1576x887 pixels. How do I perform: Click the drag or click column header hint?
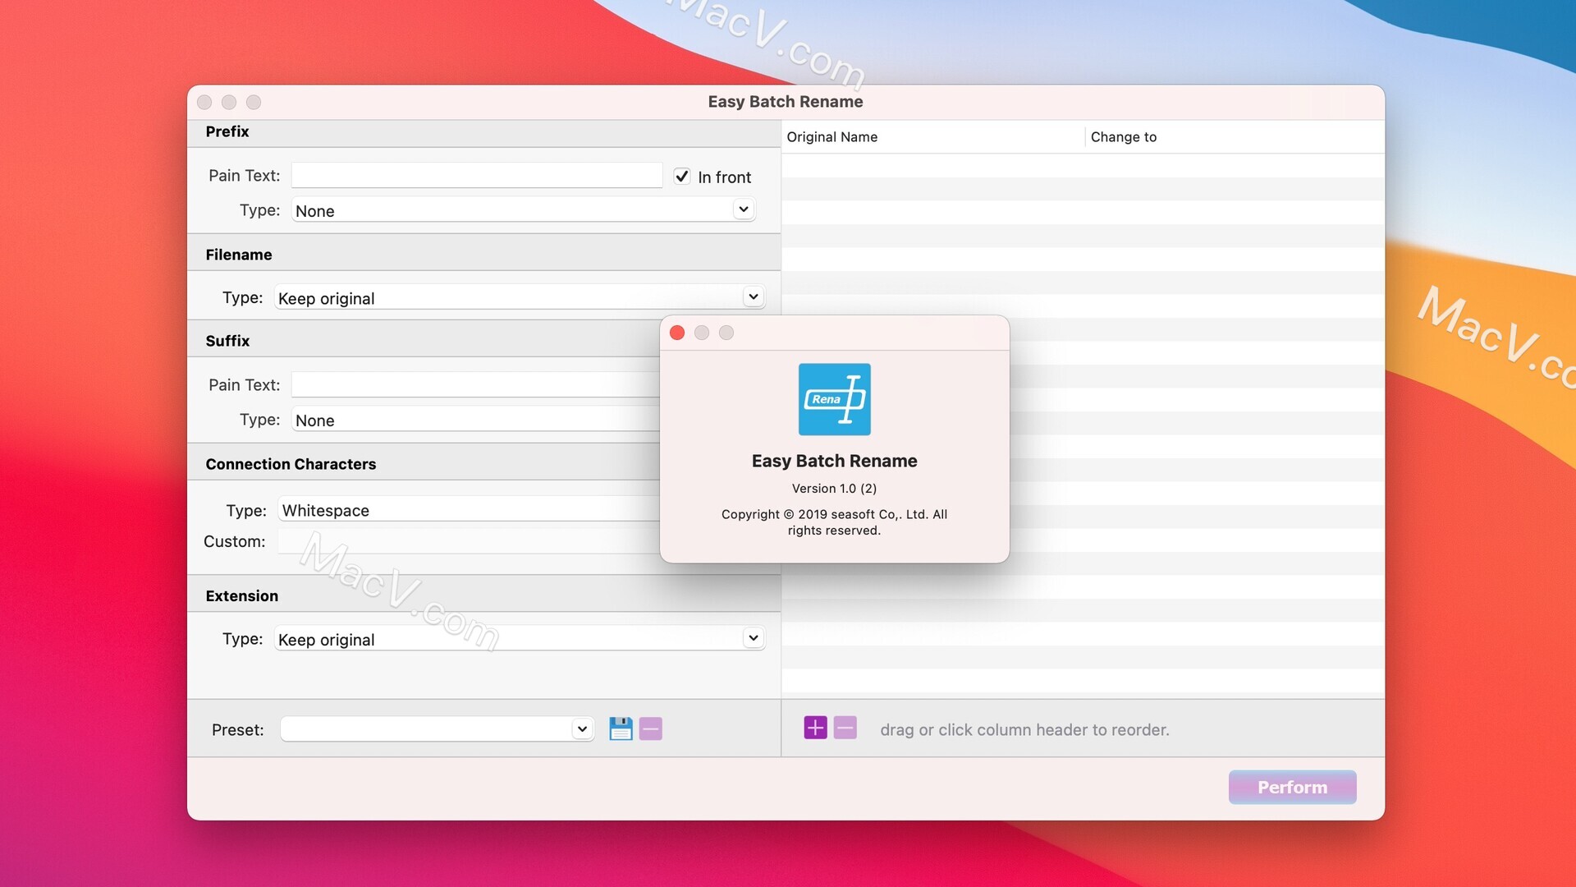coord(1024,729)
